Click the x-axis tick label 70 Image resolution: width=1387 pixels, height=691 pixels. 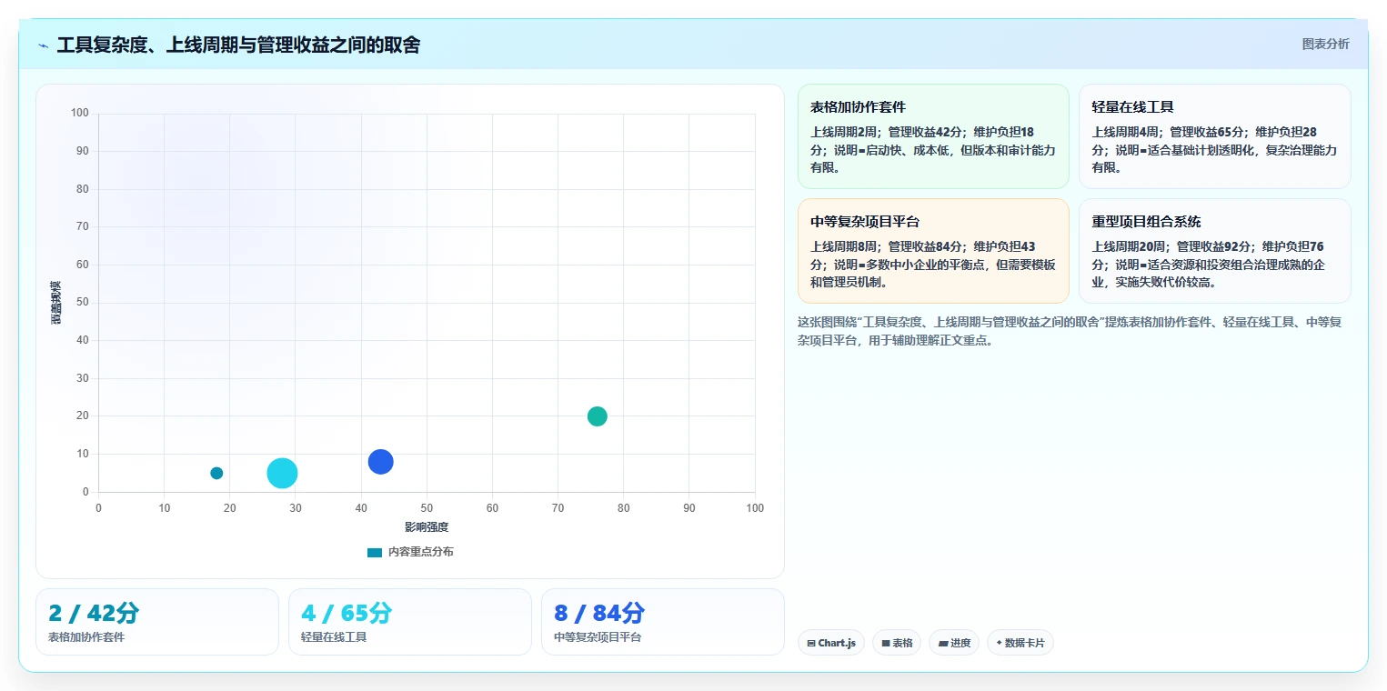coord(558,508)
